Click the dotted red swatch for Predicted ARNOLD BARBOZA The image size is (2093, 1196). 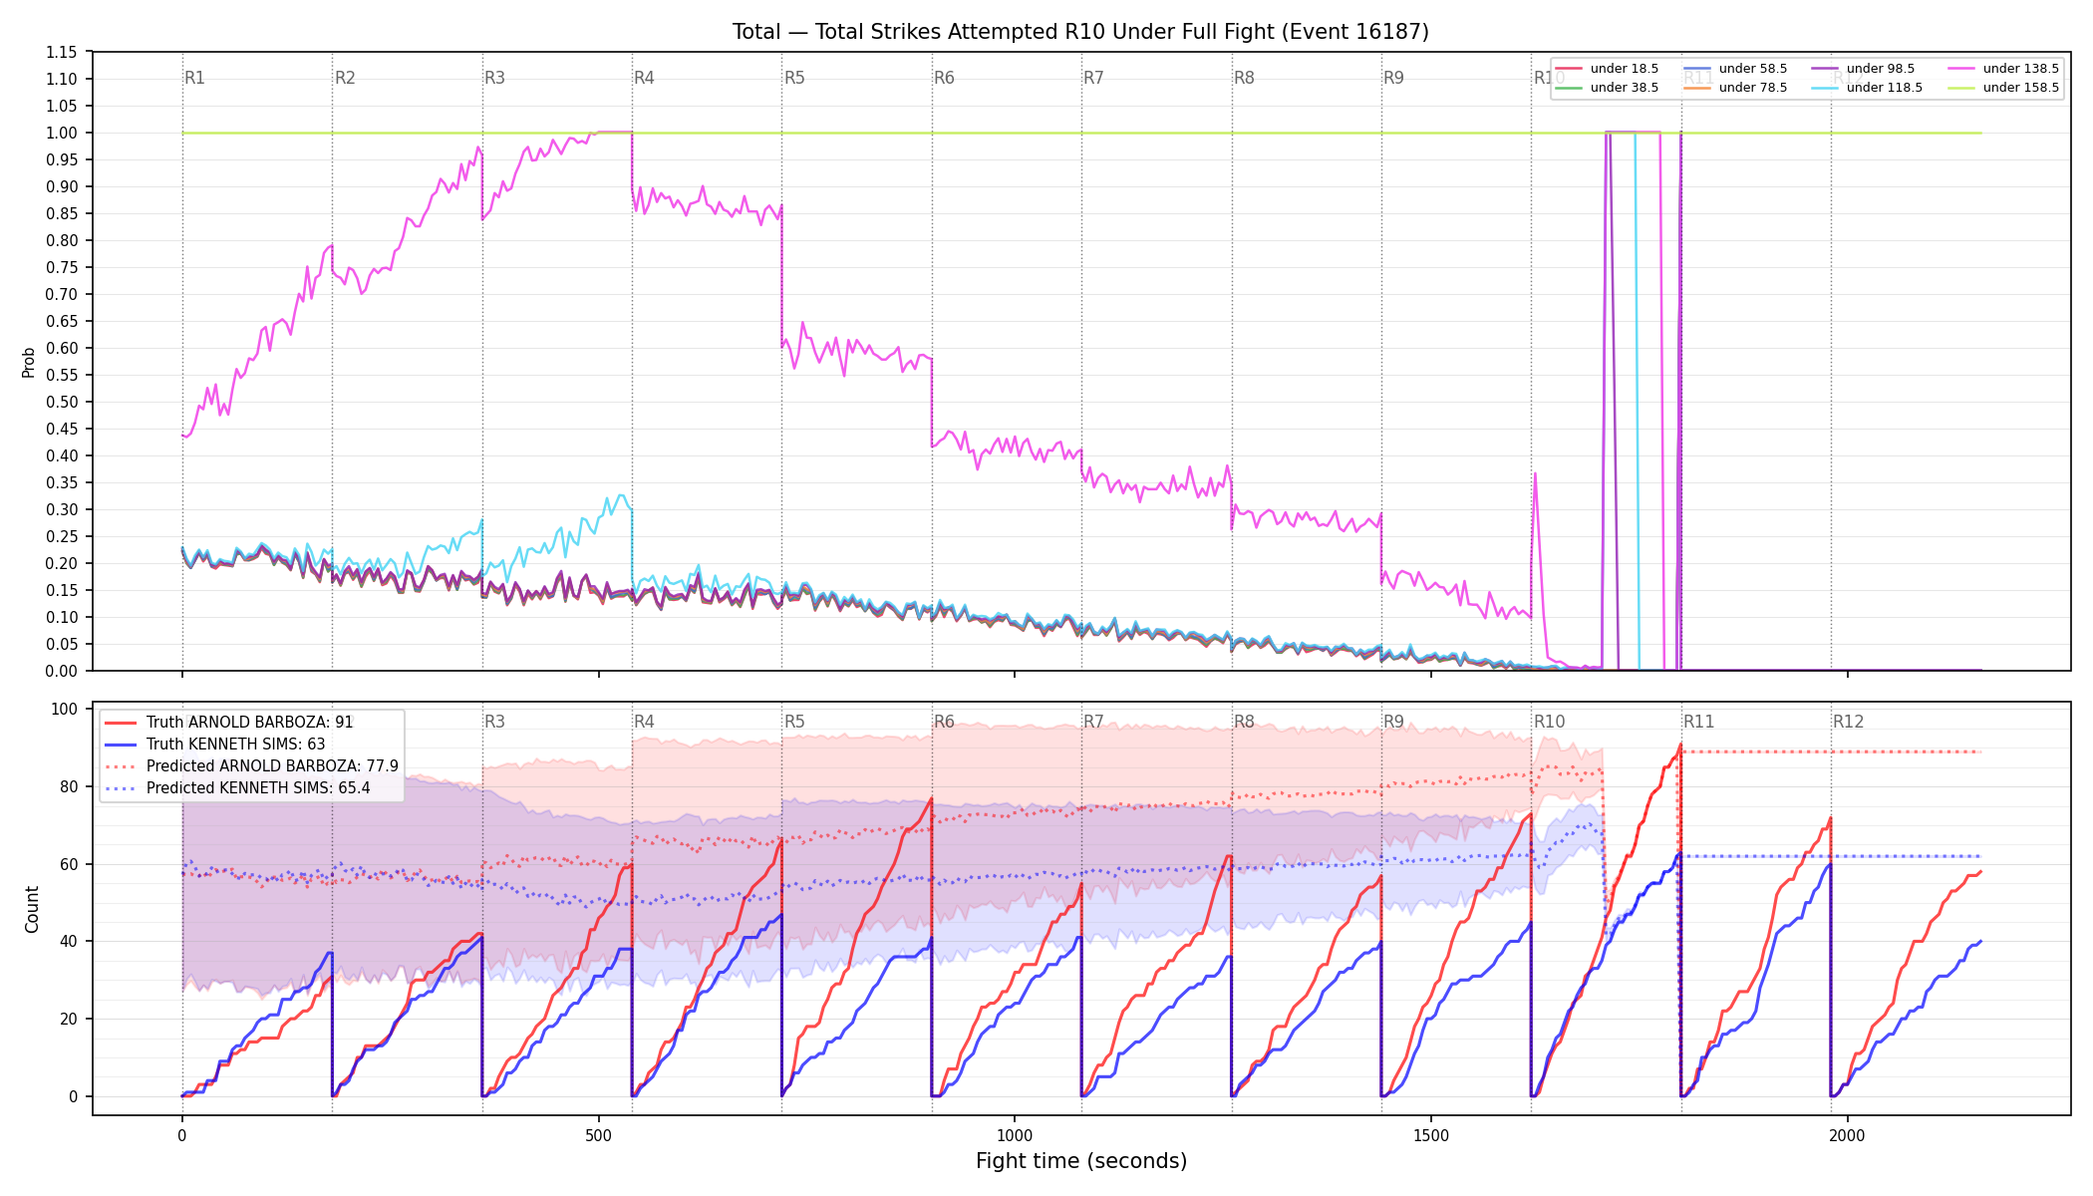pos(121,766)
